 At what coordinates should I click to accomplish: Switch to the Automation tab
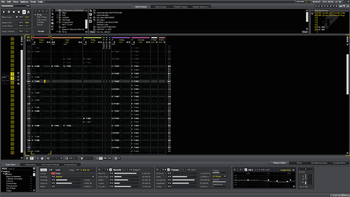30,165
